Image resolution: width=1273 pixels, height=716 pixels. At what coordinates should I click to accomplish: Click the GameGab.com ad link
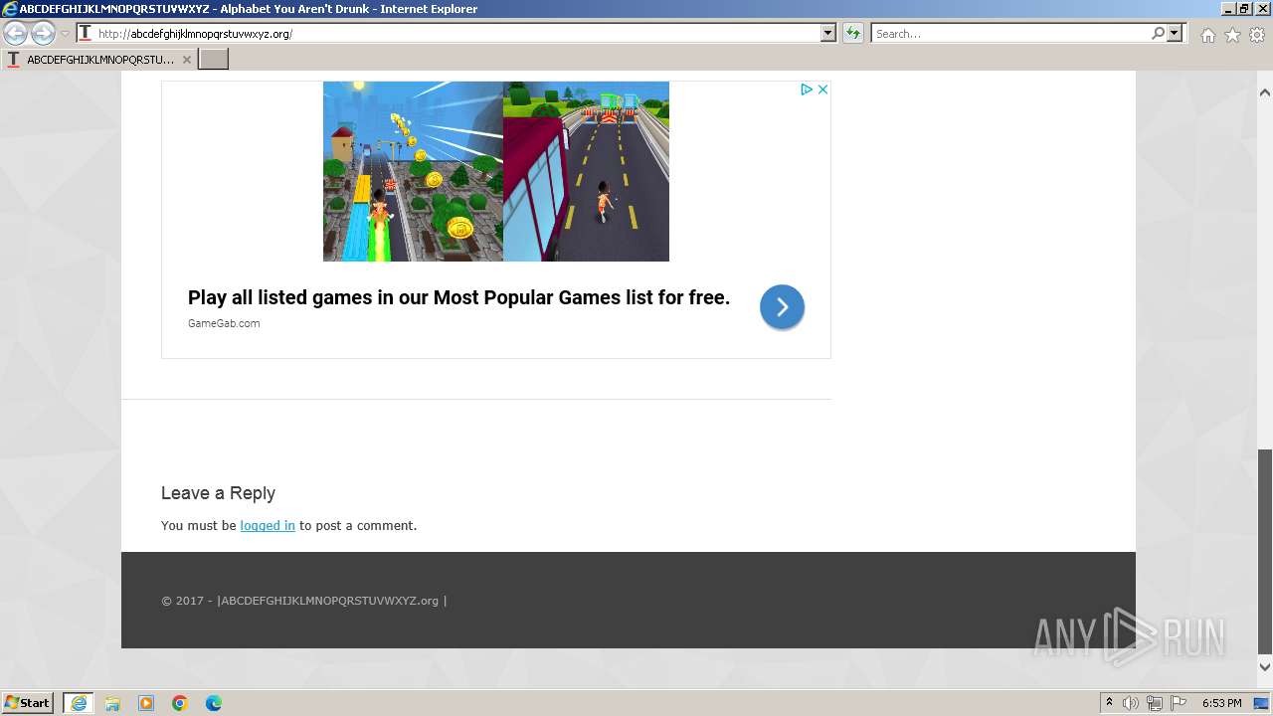point(224,323)
